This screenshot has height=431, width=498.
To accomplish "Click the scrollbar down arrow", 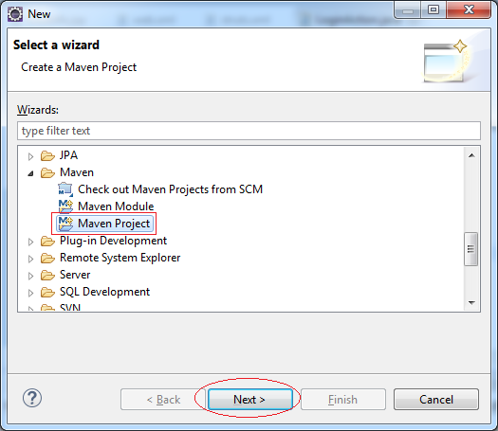I will pos(471,303).
